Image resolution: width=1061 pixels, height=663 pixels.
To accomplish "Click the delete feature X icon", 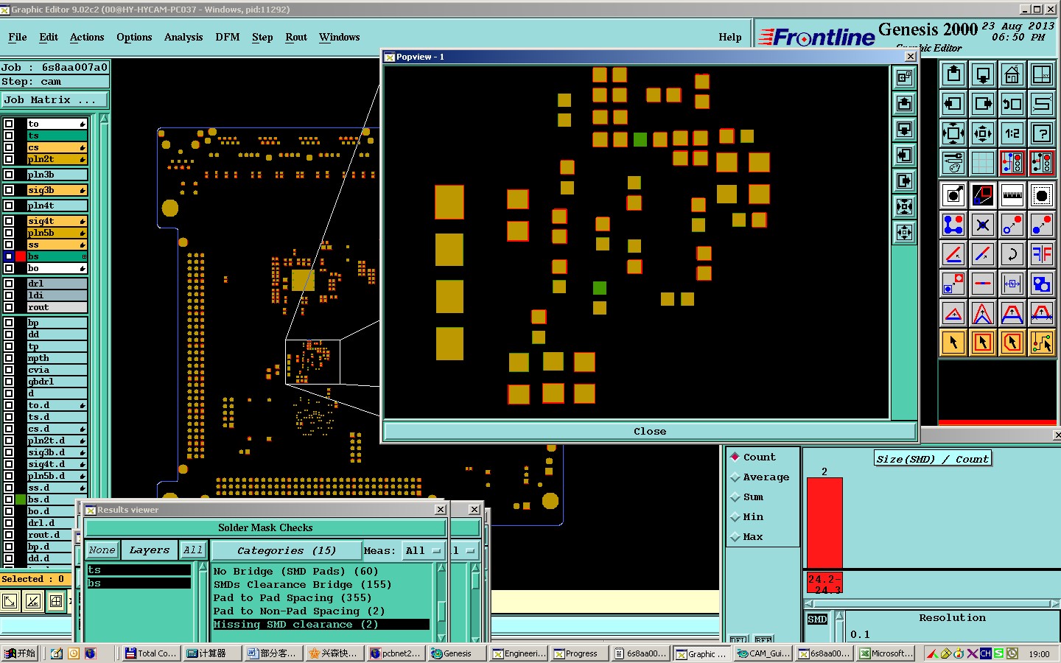I will coord(983,225).
